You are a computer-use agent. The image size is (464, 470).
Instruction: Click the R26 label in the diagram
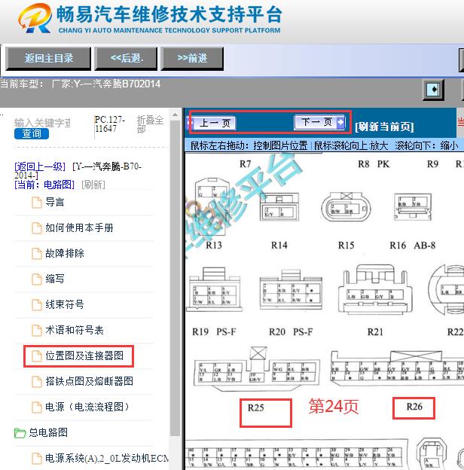click(x=414, y=407)
